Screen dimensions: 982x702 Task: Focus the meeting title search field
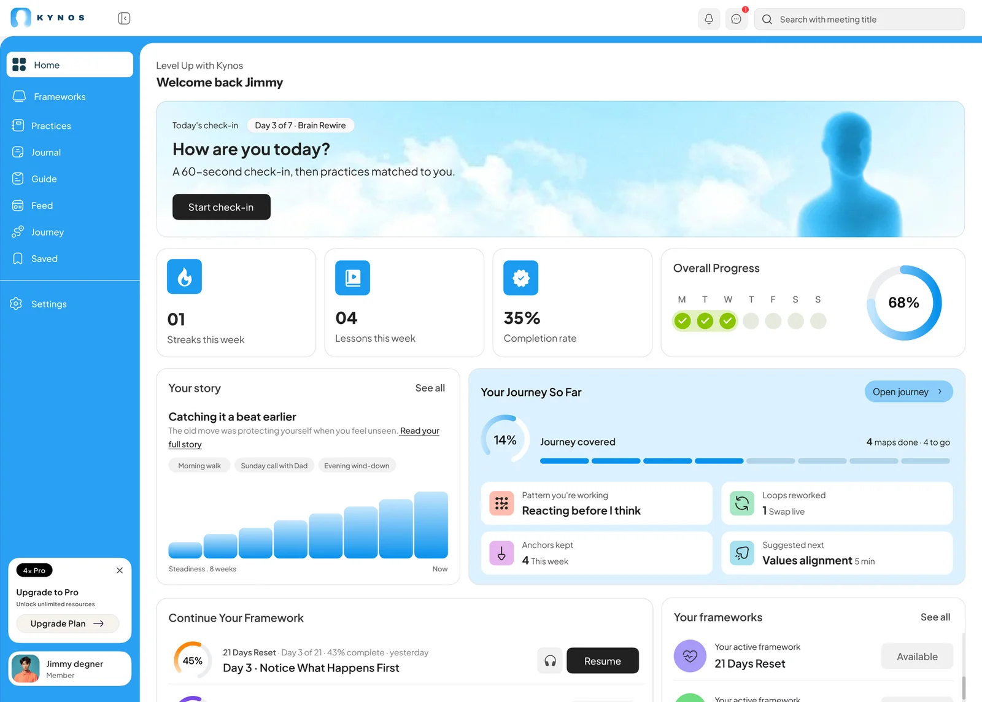click(x=859, y=20)
